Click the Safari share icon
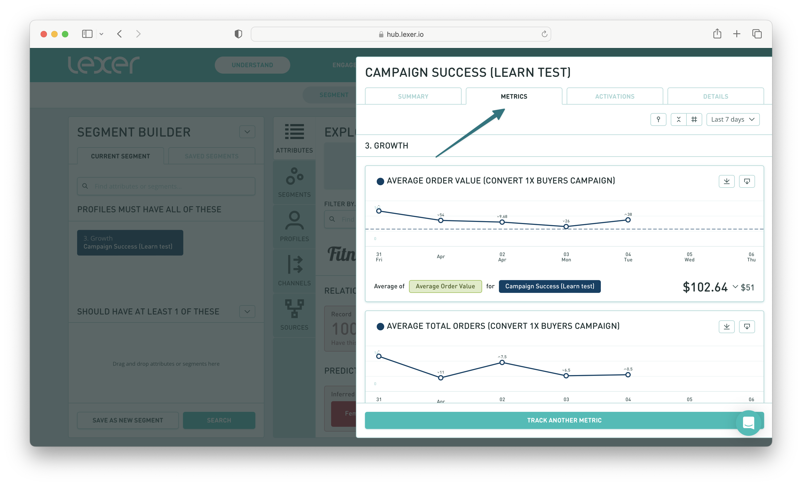802x486 pixels. pos(717,34)
